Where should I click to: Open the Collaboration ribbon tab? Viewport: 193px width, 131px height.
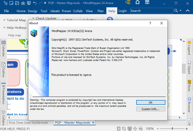[78, 11]
